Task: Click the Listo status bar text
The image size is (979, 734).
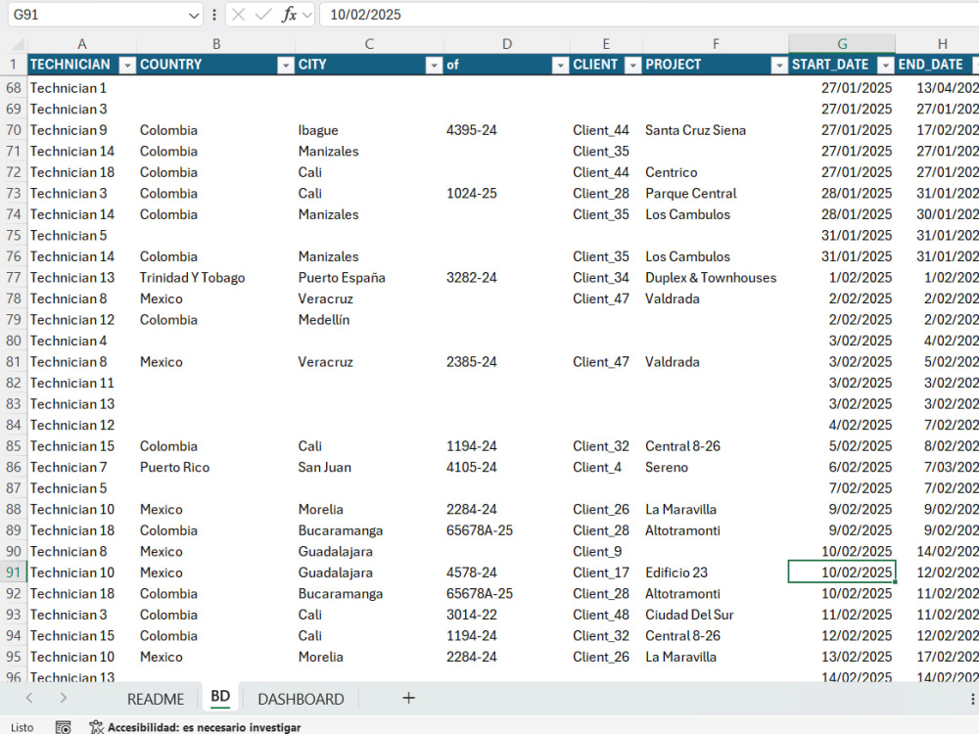Action: coord(22,727)
